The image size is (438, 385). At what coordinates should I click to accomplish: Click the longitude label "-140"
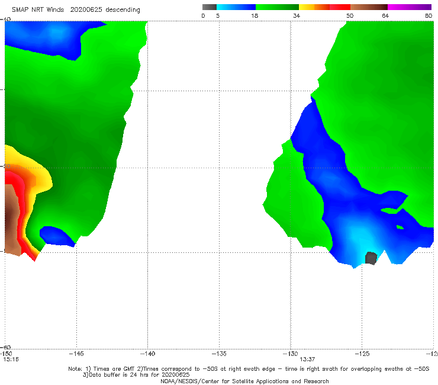point(147,354)
